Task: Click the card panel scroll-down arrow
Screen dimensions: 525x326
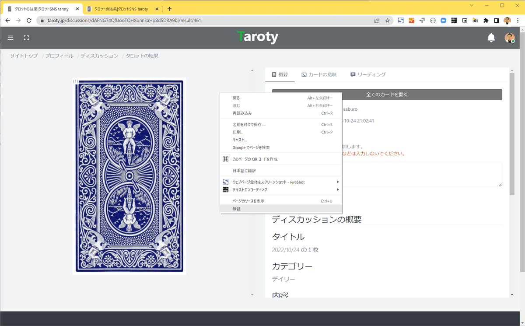Action: 252,295
